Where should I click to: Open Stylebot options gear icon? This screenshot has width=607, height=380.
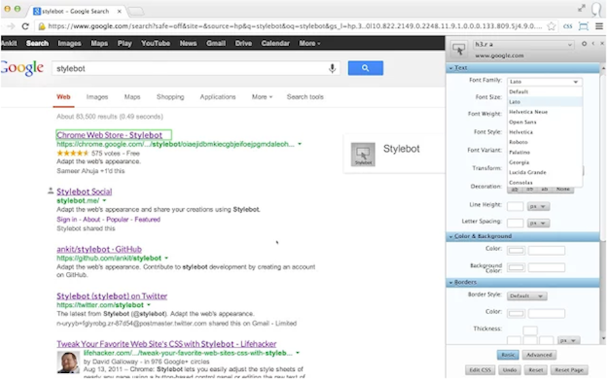[584, 44]
